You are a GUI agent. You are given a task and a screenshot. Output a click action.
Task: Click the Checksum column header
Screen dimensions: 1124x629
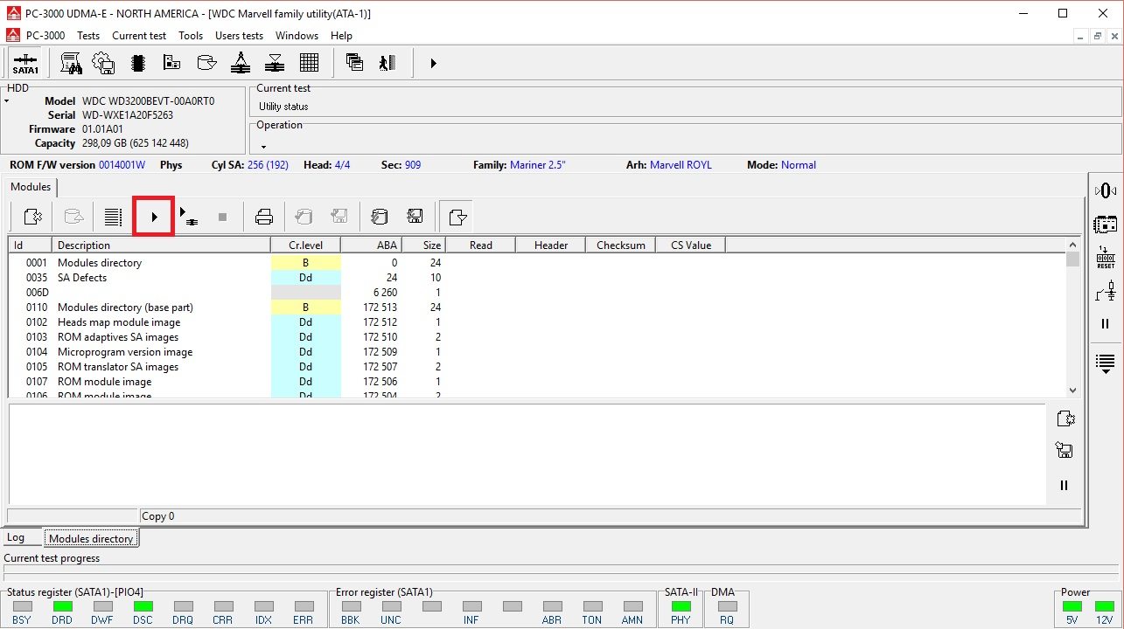[621, 245]
